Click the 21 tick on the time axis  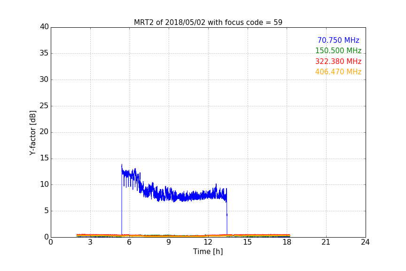(x=326, y=242)
